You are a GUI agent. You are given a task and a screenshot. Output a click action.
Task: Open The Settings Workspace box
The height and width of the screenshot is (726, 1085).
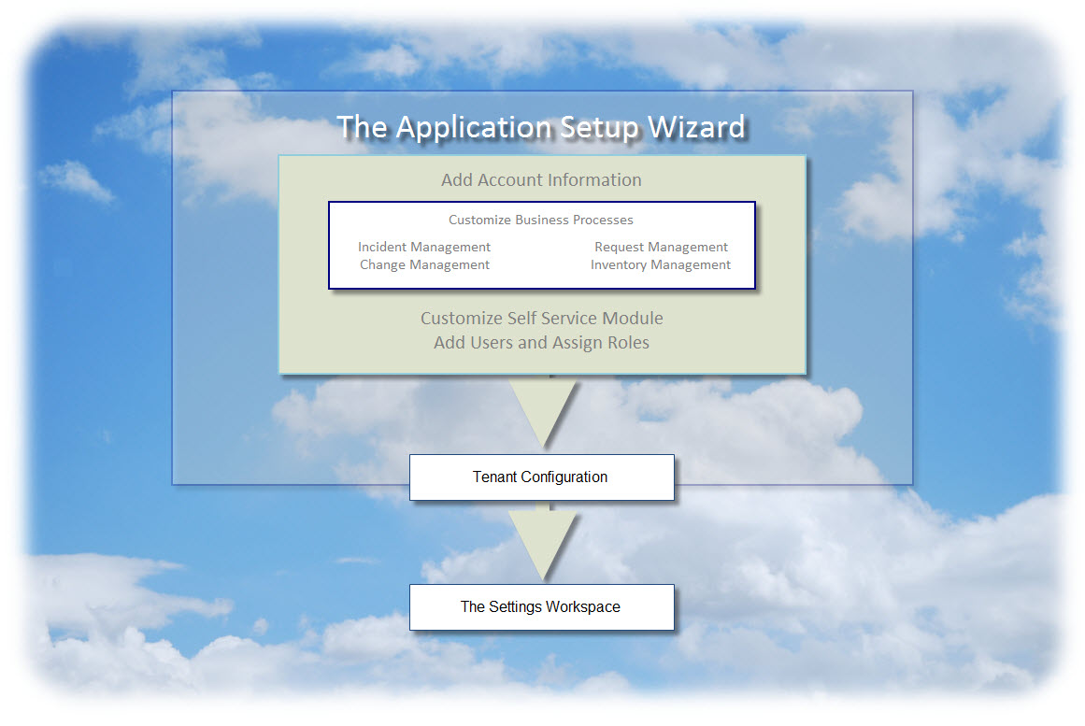tap(542, 607)
